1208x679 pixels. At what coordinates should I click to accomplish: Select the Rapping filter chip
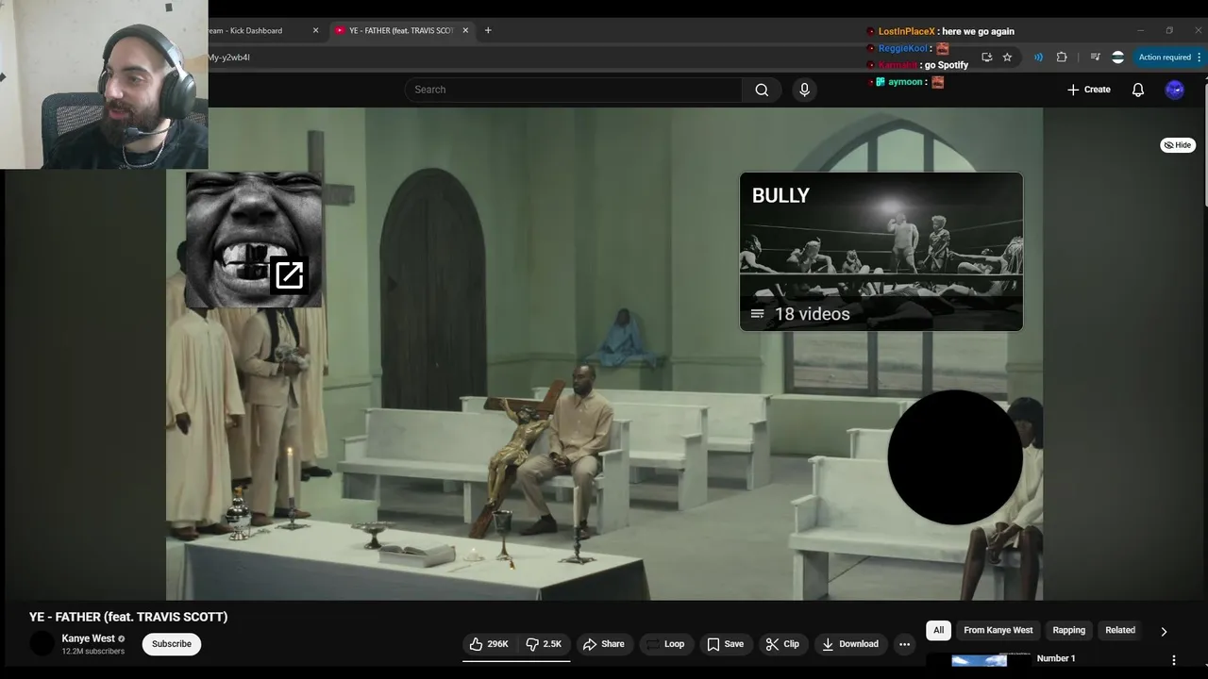[1069, 630]
